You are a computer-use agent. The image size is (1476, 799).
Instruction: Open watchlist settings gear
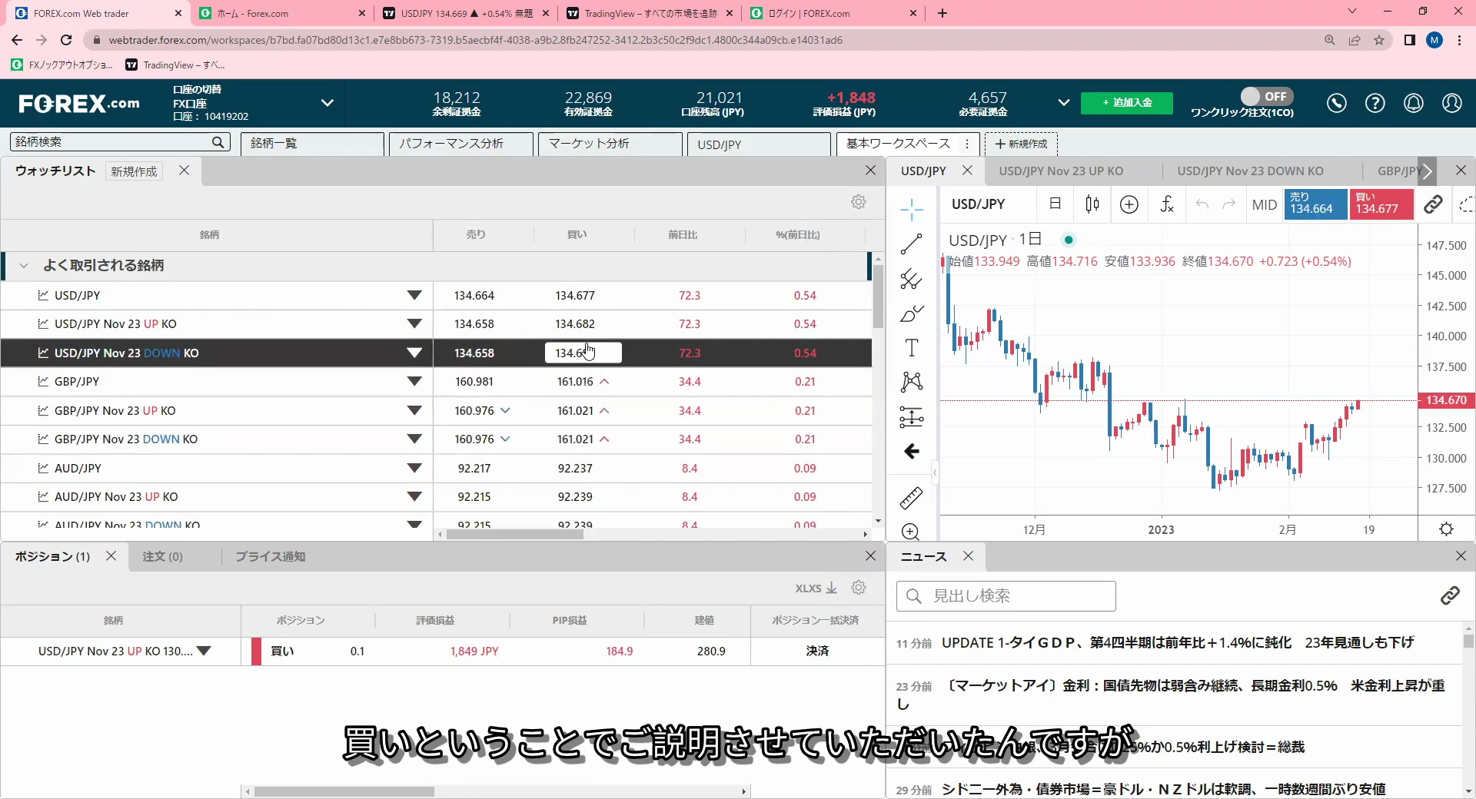pos(859,202)
